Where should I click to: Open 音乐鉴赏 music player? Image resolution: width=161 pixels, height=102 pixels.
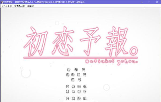point(76,92)
